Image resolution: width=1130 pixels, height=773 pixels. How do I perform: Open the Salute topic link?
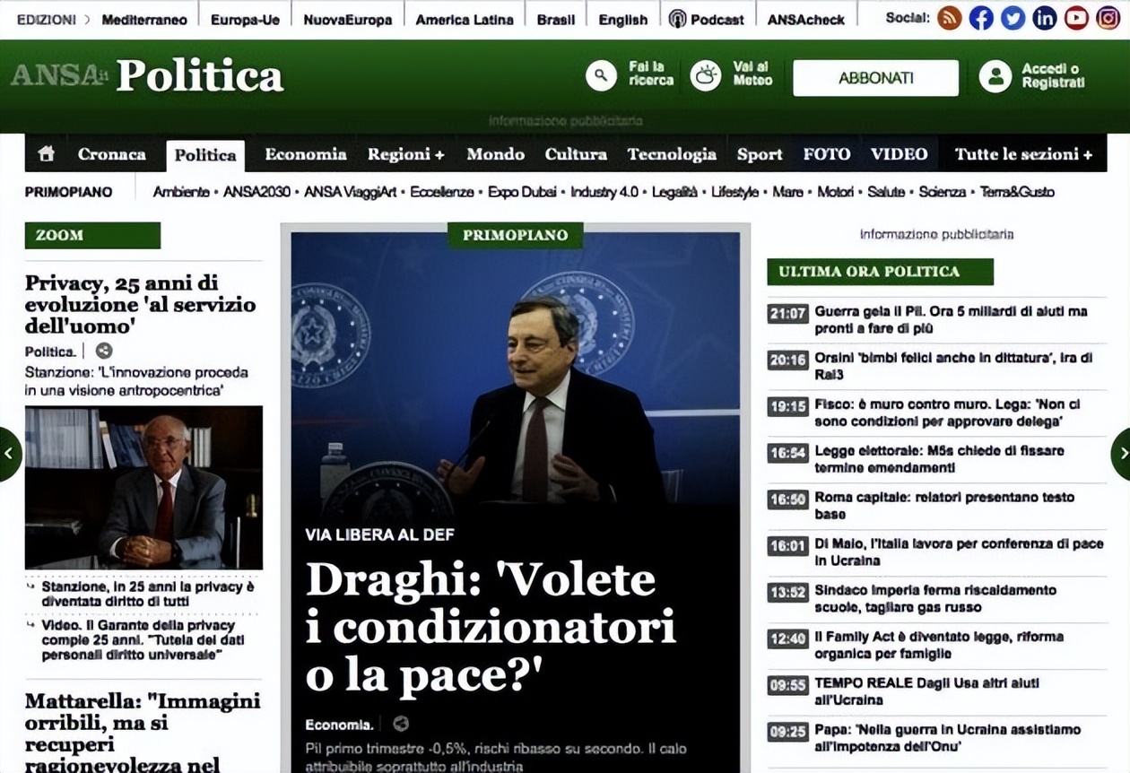(x=886, y=192)
